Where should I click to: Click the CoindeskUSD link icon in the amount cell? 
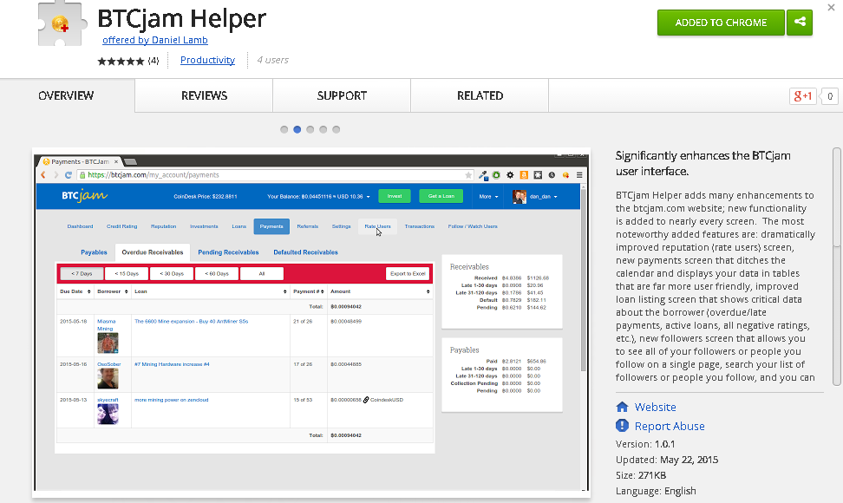click(x=366, y=400)
